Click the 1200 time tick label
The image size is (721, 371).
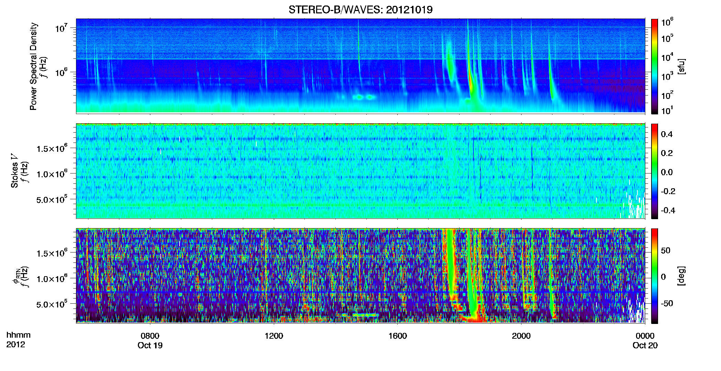pyautogui.click(x=274, y=336)
